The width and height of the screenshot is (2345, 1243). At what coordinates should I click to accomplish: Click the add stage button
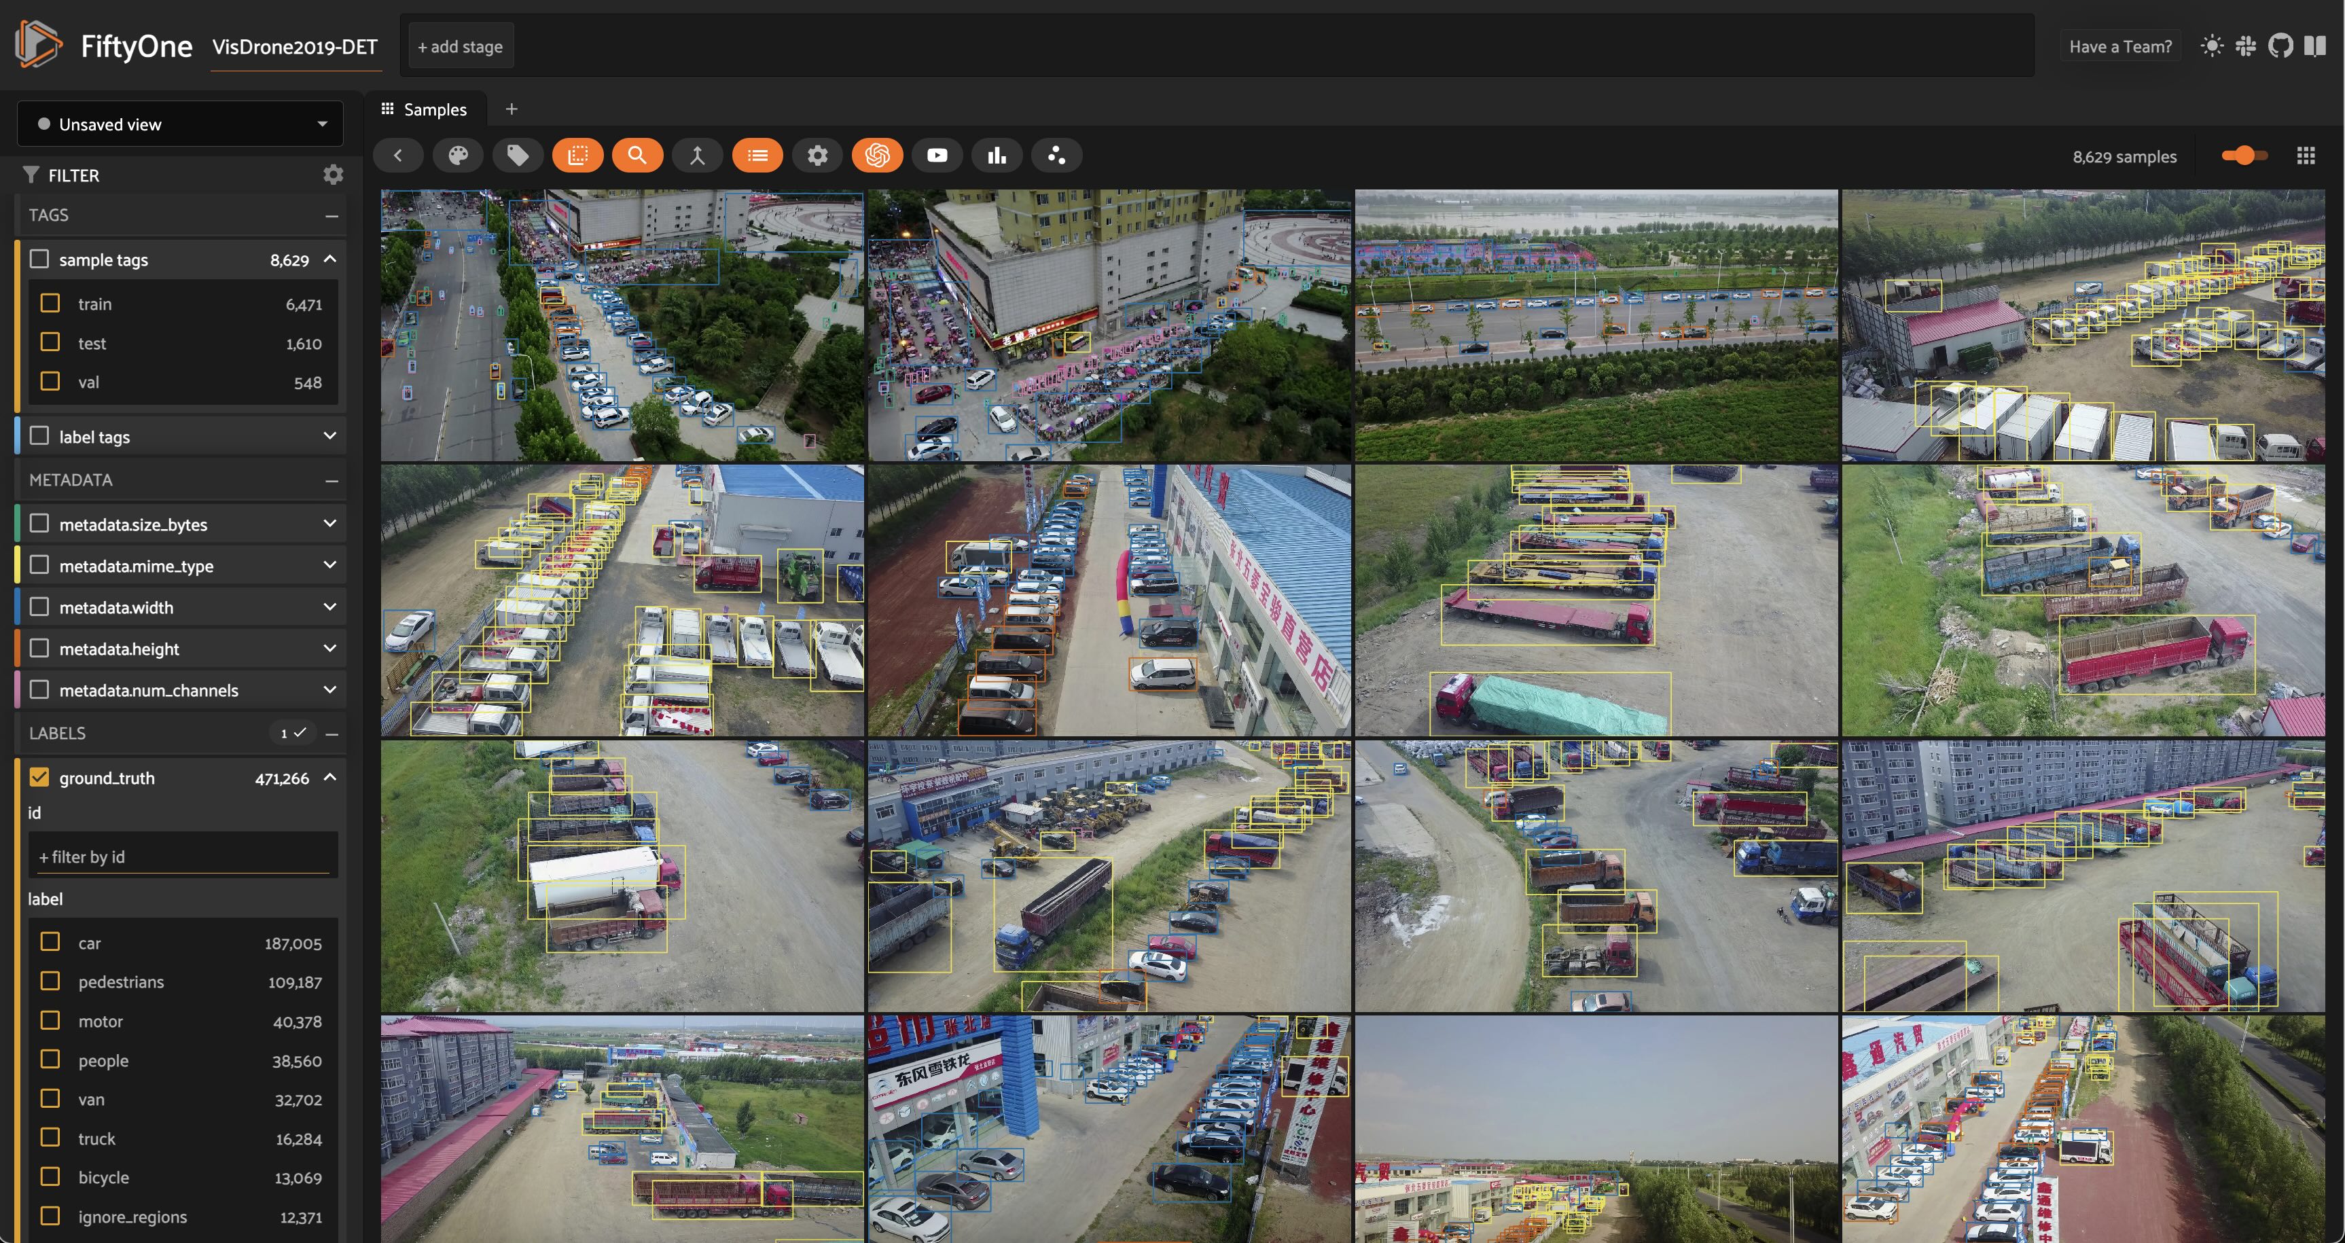(461, 46)
